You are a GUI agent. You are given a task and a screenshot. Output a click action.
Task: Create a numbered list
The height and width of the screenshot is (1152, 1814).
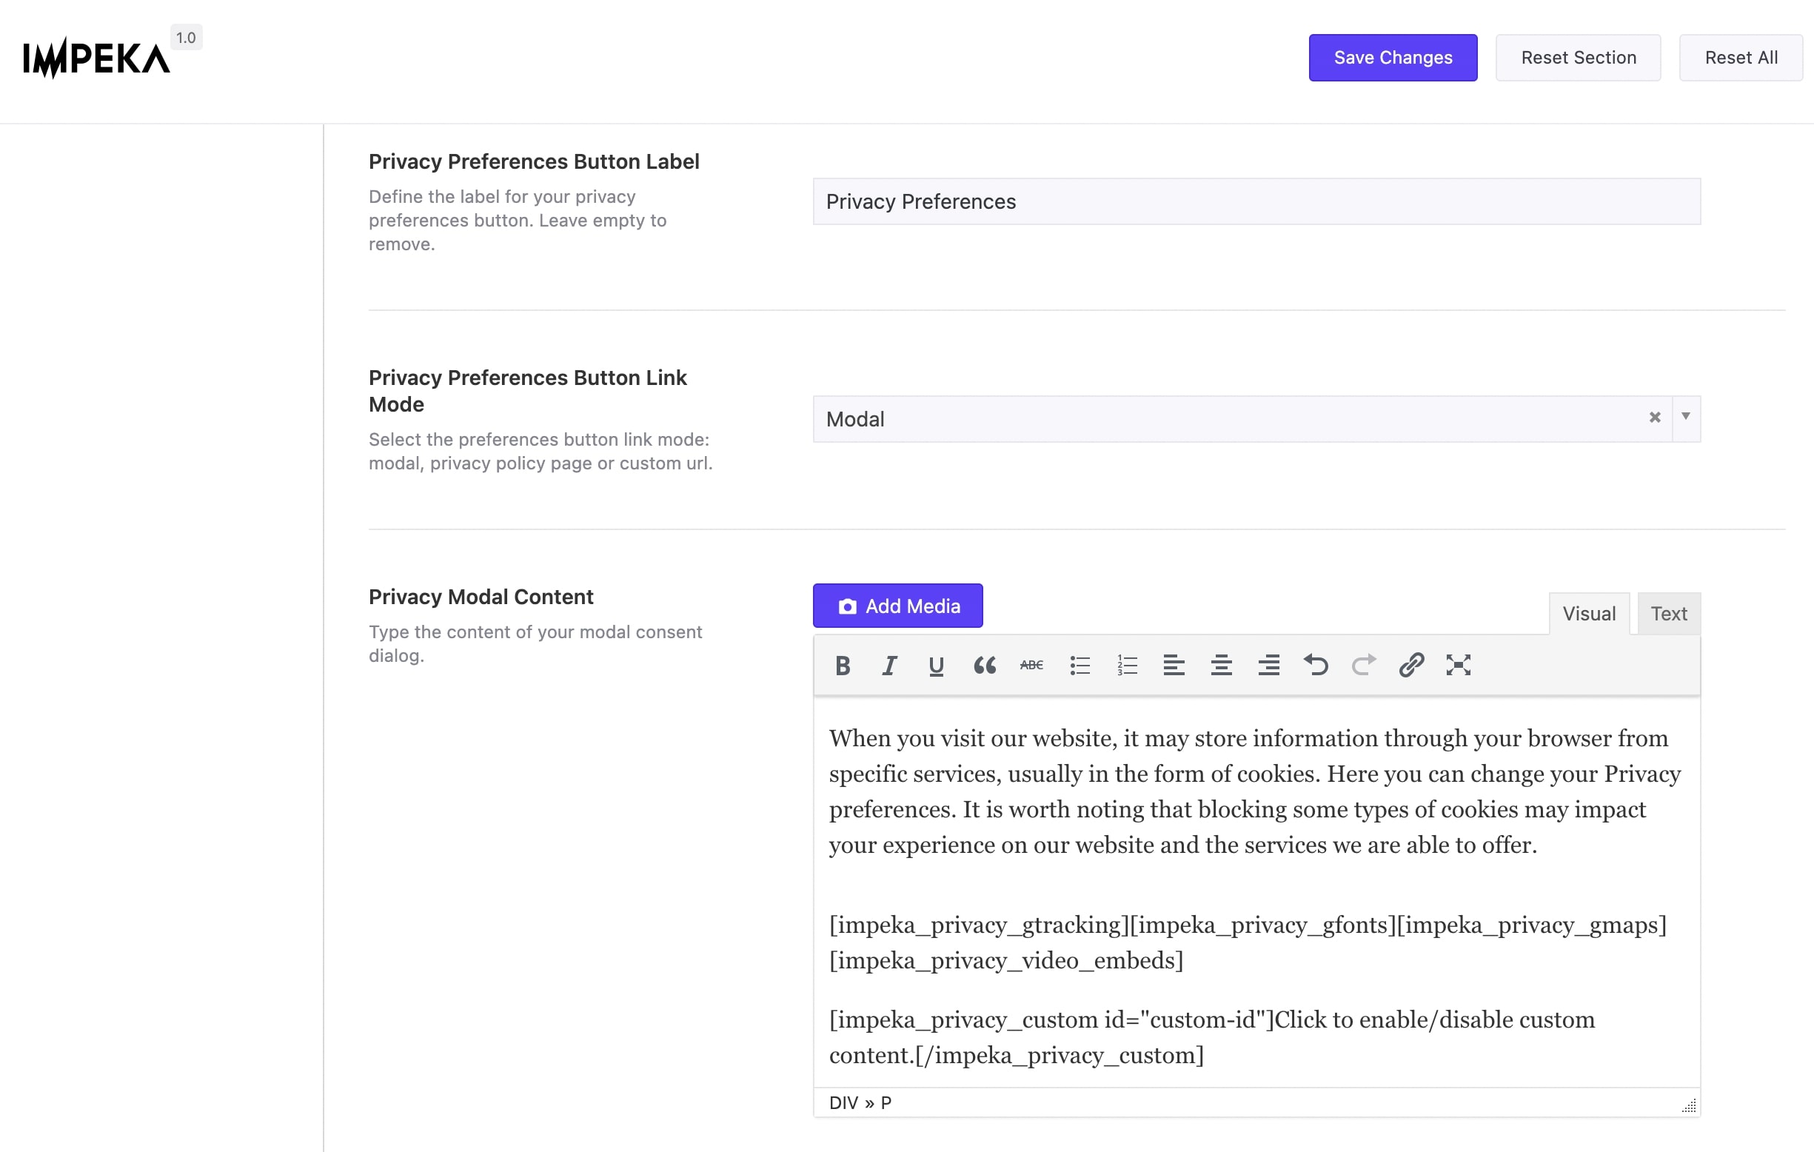coord(1127,666)
